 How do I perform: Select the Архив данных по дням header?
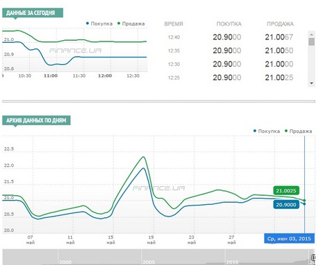[x=37, y=120]
